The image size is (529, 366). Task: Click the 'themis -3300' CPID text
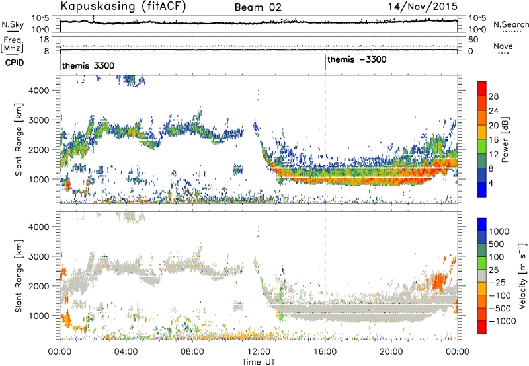[x=357, y=59]
